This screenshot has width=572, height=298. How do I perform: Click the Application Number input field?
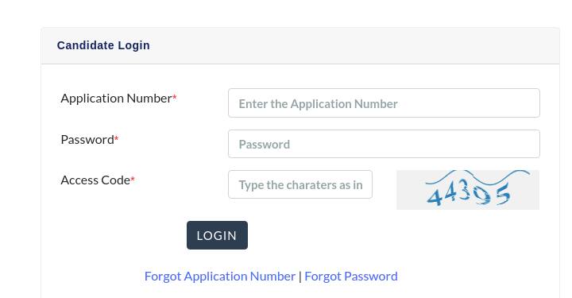click(384, 103)
